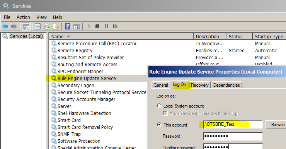Open the Help icon in the toolbar
Image resolution: width=286 pixels, height=149 pixels.
68,26
